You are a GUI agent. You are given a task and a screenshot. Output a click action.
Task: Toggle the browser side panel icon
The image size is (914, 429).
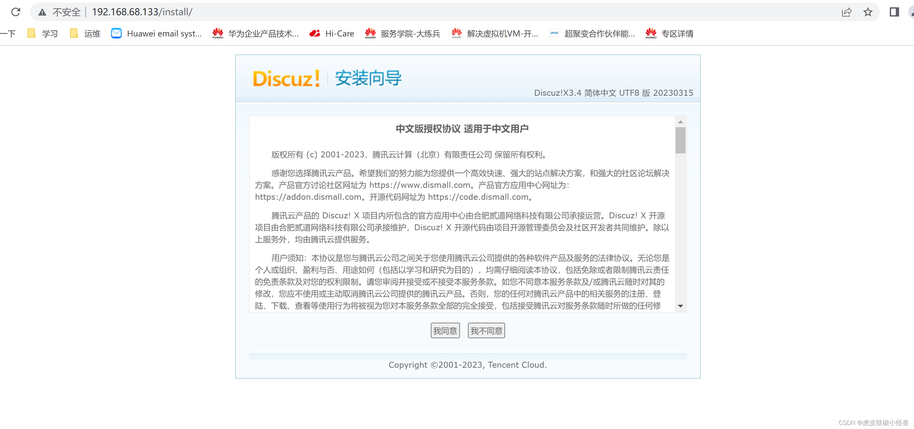(894, 12)
